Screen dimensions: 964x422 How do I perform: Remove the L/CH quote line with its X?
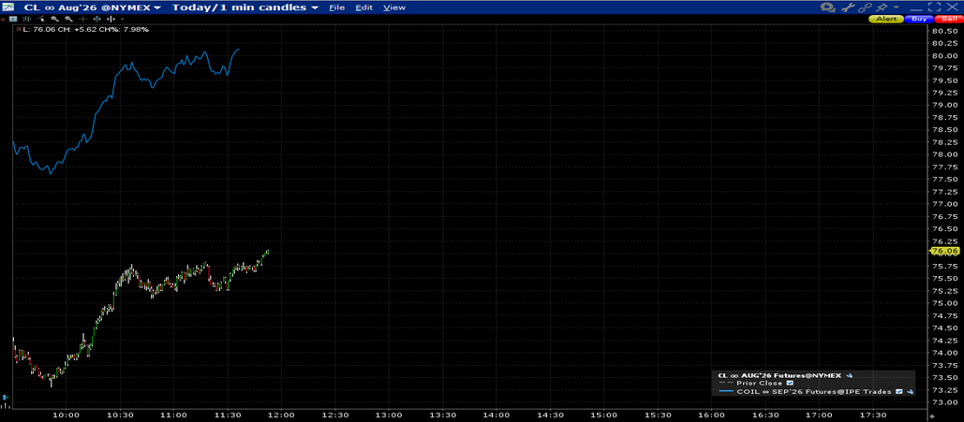tap(19, 29)
